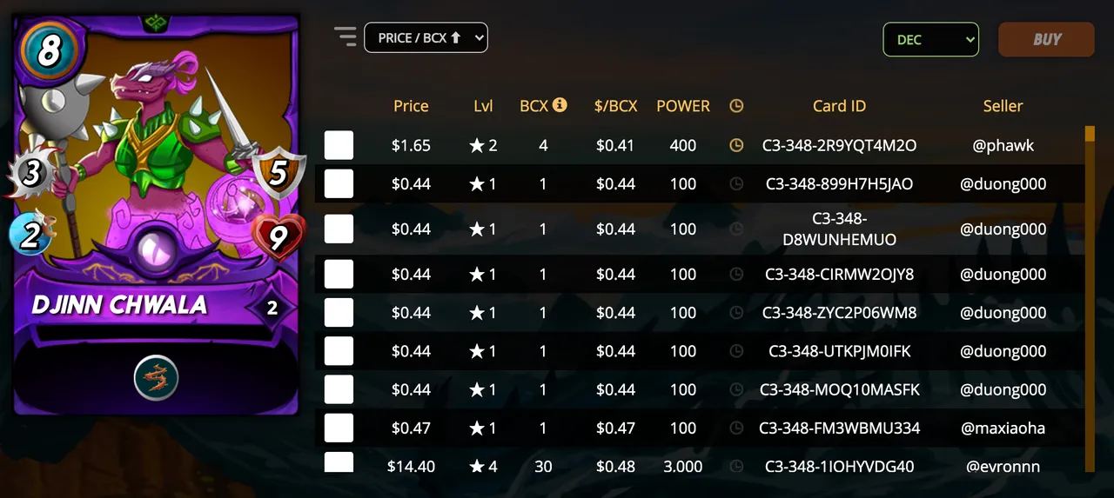Check the box for $1.65 listing
The height and width of the screenshot is (498, 1114).
(339, 145)
